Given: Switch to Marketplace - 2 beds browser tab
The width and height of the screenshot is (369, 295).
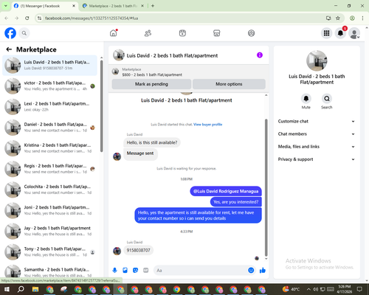Looking at the screenshot, I should click(x=114, y=6).
